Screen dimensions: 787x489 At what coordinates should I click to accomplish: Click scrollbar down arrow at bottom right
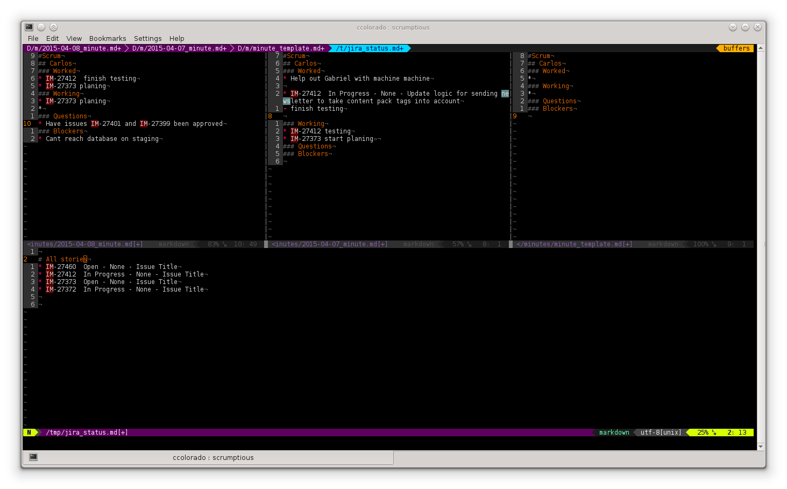point(761,447)
